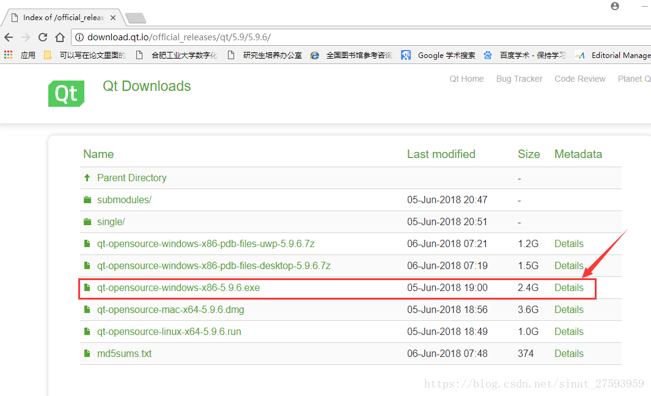Click the Qt Downloads heading
Viewport: 651px width, 396px height.
(147, 86)
